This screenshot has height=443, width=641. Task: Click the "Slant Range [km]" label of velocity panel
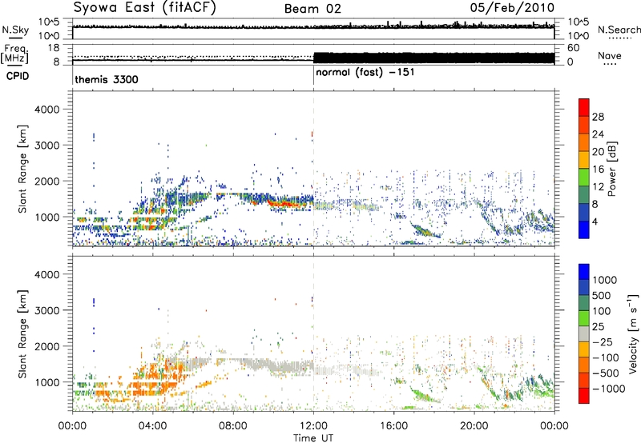[22, 334]
